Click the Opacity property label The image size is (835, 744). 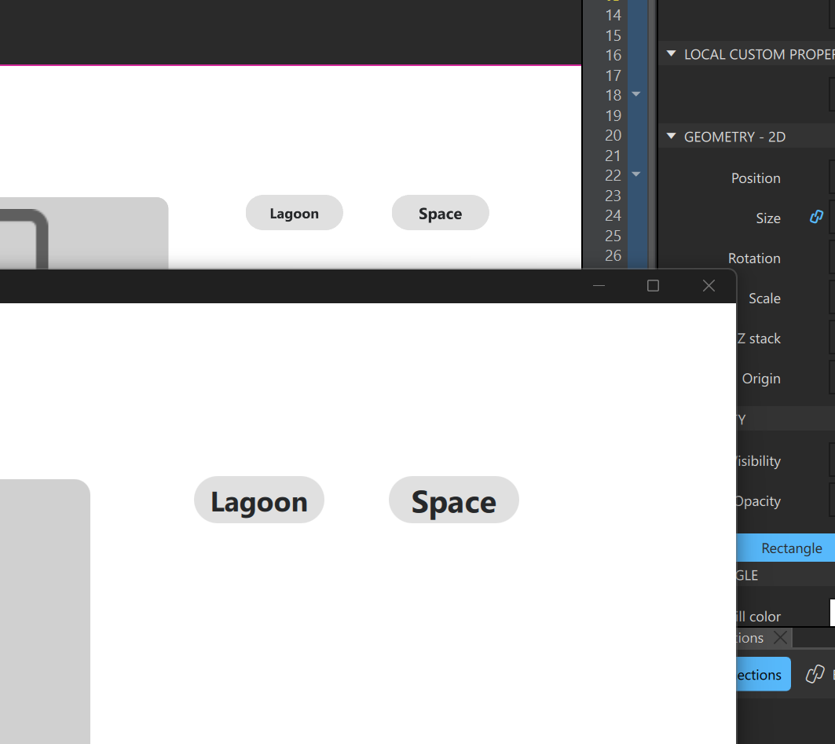click(758, 501)
